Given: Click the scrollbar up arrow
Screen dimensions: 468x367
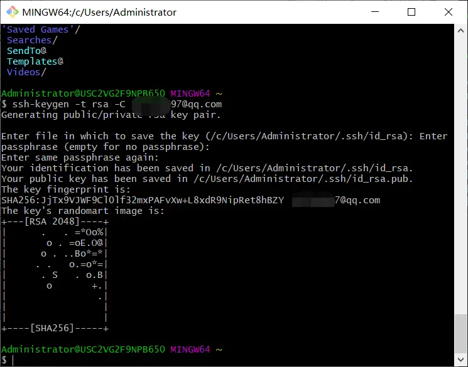Looking at the screenshot, I should 460,30.
